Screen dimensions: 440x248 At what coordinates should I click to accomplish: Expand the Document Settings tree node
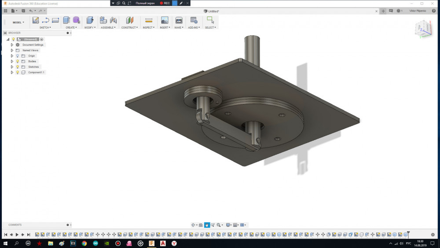point(12,45)
